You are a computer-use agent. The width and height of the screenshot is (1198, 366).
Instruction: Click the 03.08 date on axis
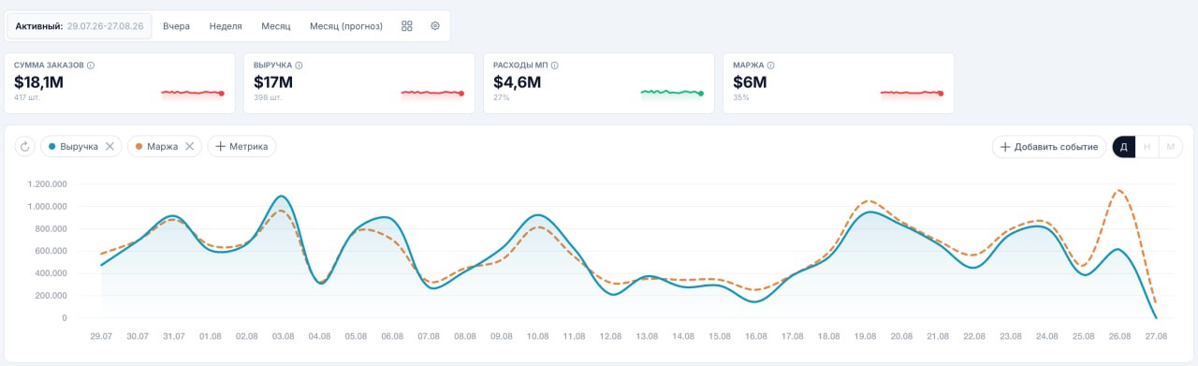point(284,335)
